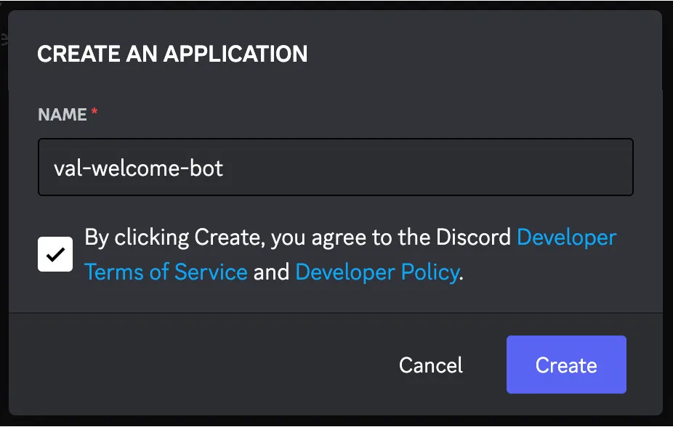Toggle the Discord terms acceptance checkbox
The image size is (673, 427).
pyautogui.click(x=55, y=253)
